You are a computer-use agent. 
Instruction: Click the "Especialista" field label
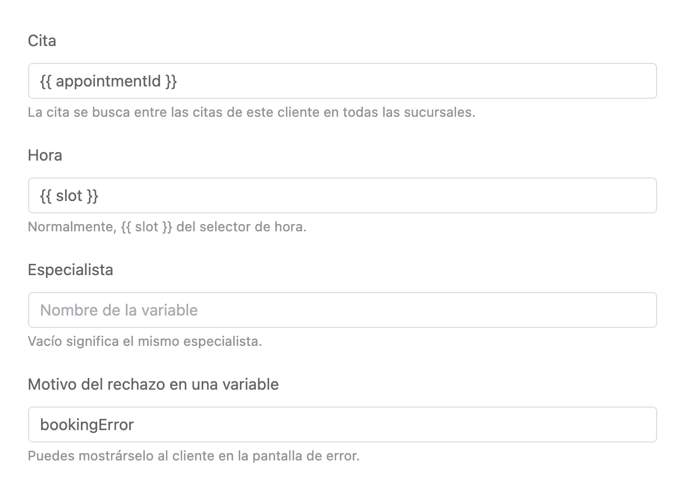click(70, 270)
